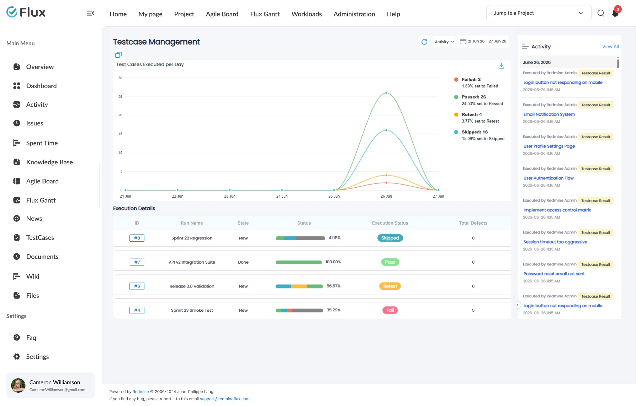636x406 pixels.
Task: Click the Activity panel scrollbar
Action: [x=618, y=63]
